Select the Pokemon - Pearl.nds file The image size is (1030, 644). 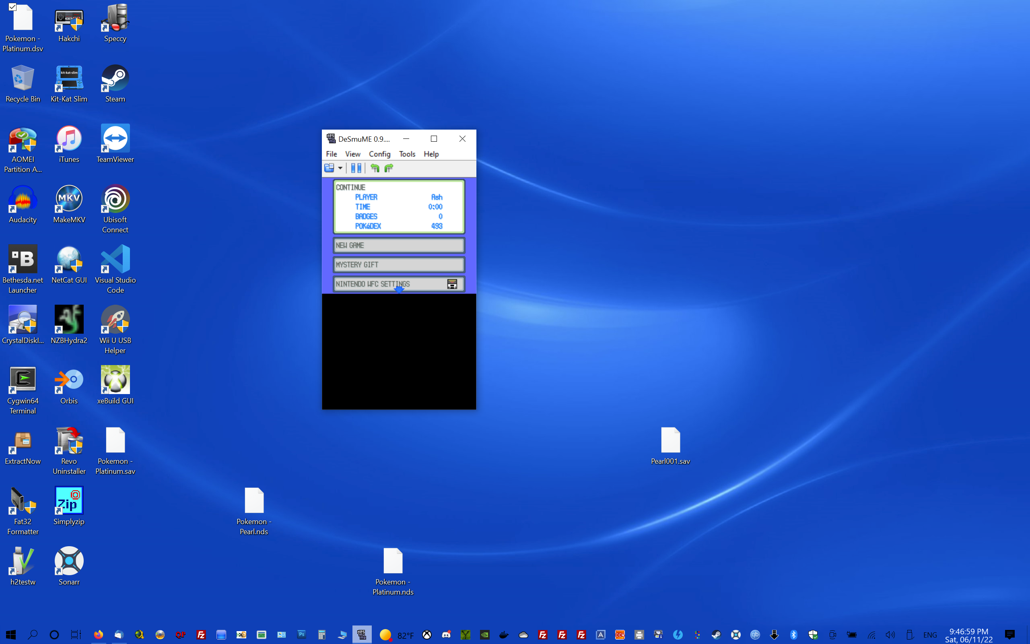(254, 511)
